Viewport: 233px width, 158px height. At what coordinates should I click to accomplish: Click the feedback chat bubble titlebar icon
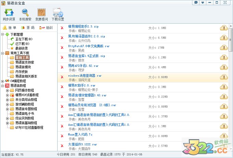pyautogui.click(x=196, y=2)
